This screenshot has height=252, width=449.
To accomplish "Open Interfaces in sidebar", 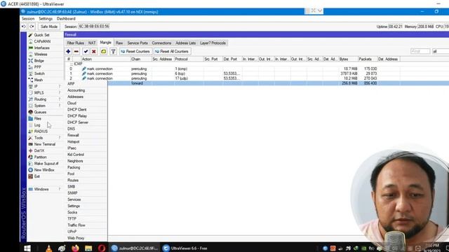I will coord(42,48).
